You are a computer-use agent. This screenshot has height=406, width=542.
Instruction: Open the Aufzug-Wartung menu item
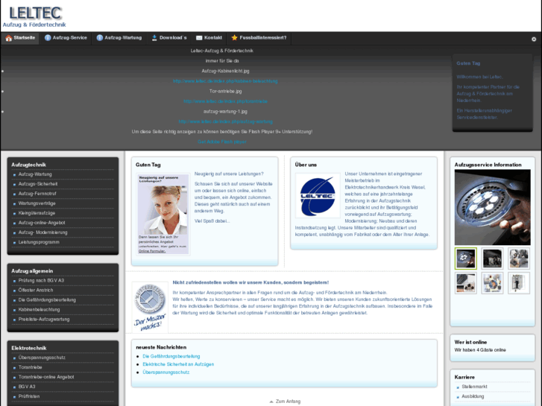119,38
